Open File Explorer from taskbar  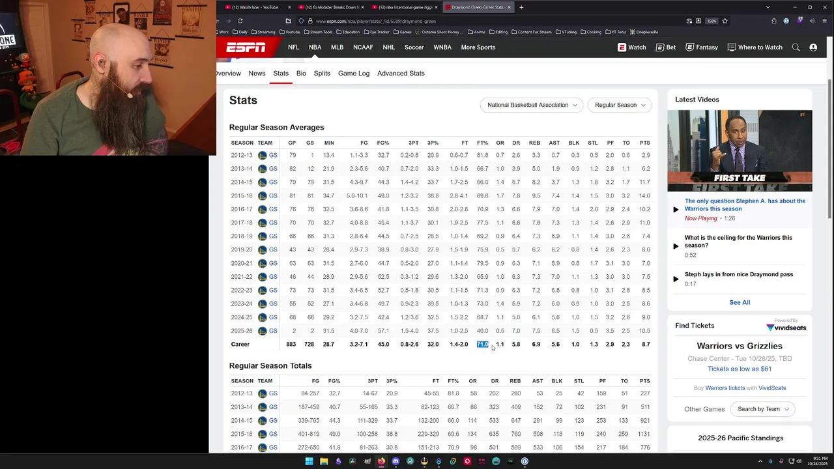324,461
